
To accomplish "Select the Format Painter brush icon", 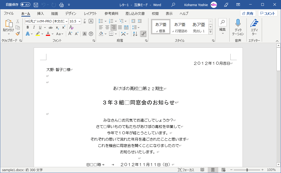I will [x=18, y=33].
